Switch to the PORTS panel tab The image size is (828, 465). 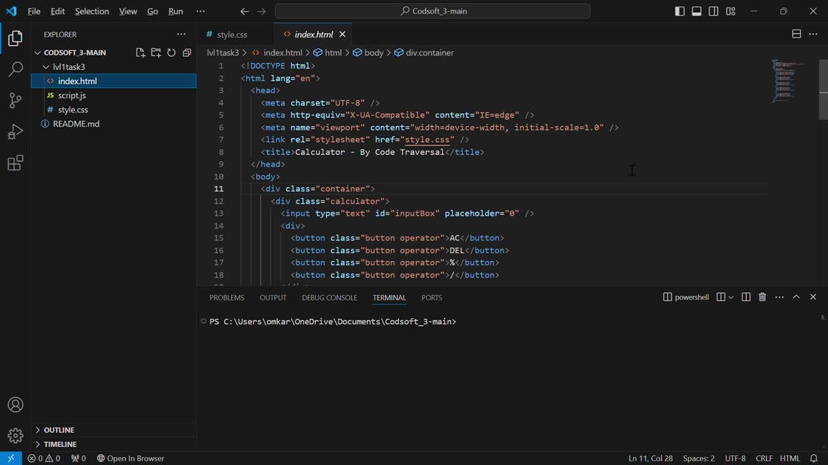tap(431, 298)
